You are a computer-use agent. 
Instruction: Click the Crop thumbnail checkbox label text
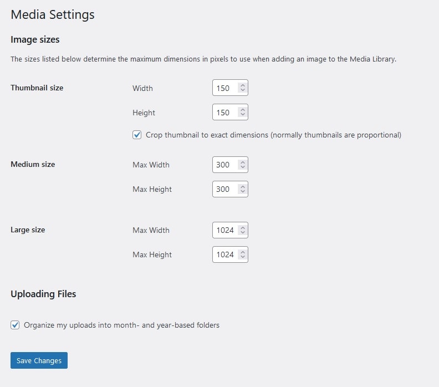click(273, 135)
